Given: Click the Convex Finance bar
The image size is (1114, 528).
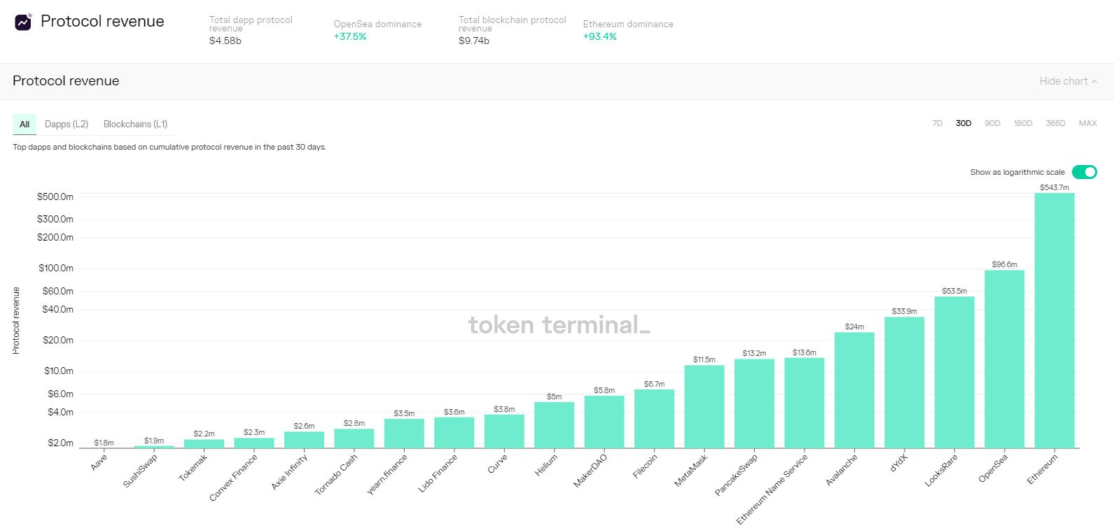Looking at the screenshot, I should pos(254,443).
